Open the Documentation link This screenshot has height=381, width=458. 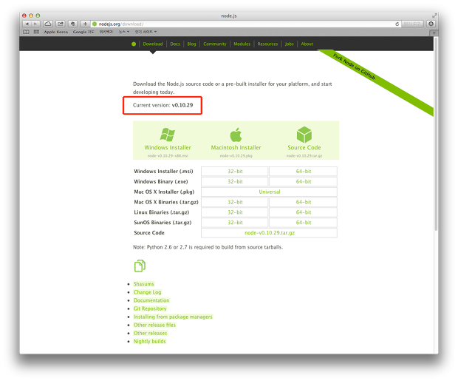click(151, 300)
